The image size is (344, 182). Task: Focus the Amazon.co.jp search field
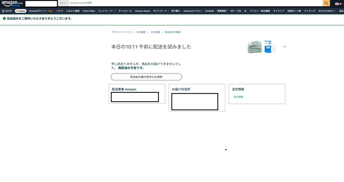tap(196, 3)
